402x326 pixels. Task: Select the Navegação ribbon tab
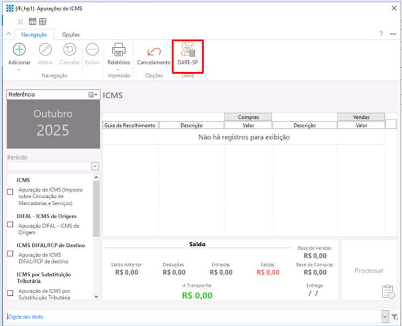point(34,34)
